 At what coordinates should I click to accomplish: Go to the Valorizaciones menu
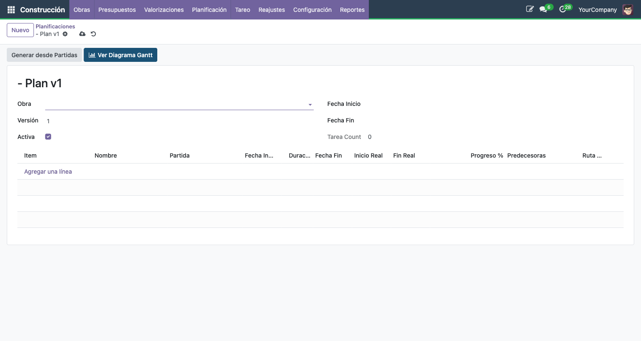(x=164, y=9)
